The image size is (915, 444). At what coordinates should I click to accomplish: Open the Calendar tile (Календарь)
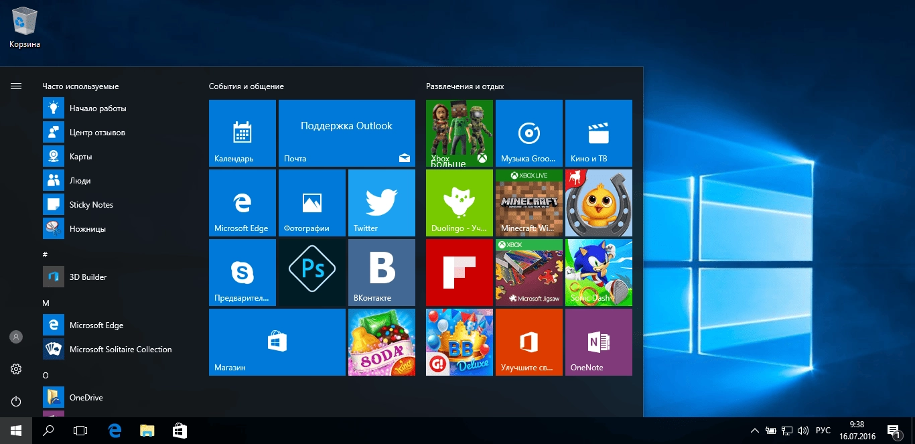click(242, 133)
